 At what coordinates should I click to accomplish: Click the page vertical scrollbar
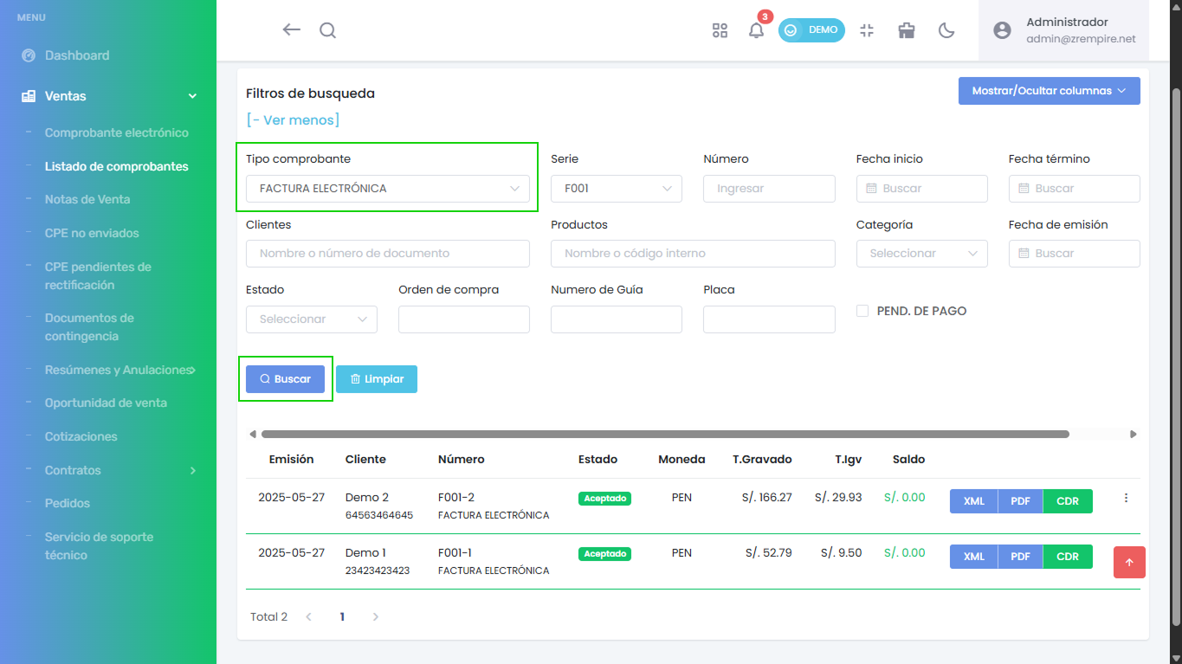[x=1176, y=357]
